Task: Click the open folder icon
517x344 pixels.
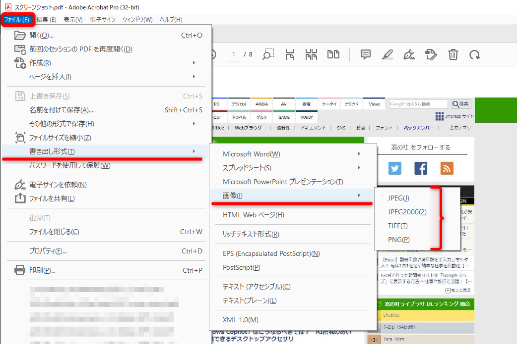Action: (x=20, y=35)
